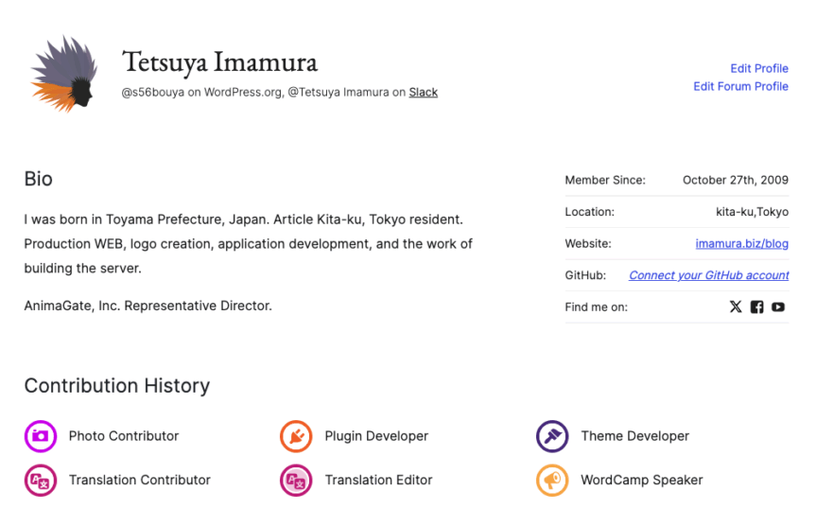Click the Translation Contributor badge icon
The height and width of the screenshot is (526, 816).
[40, 481]
